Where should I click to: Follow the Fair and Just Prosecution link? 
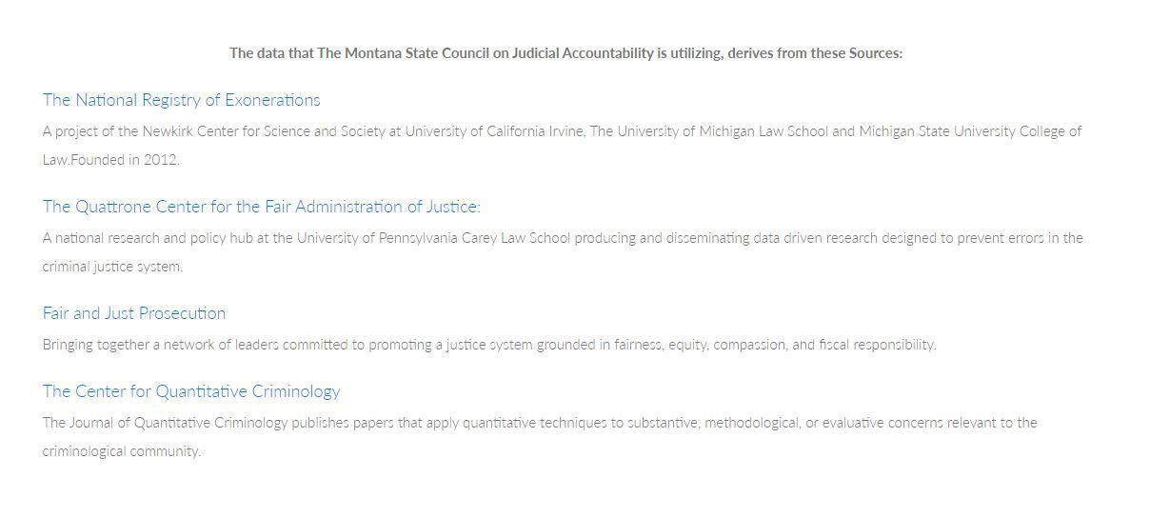tap(134, 313)
